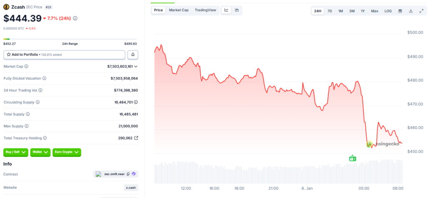
Task: Expand chart to fullscreen
Action: click(421, 11)
